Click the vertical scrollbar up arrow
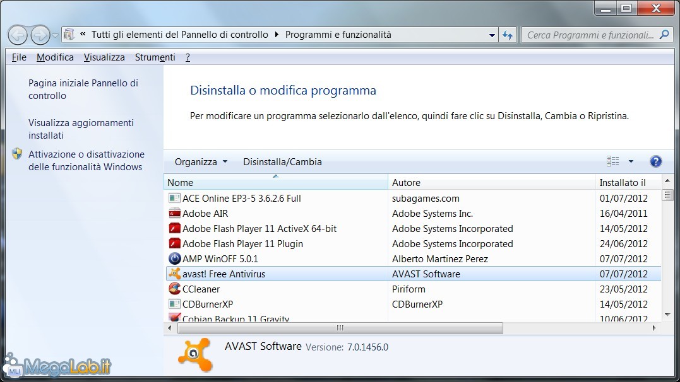This screenshot has width=680, height=382. click(667, 180)
